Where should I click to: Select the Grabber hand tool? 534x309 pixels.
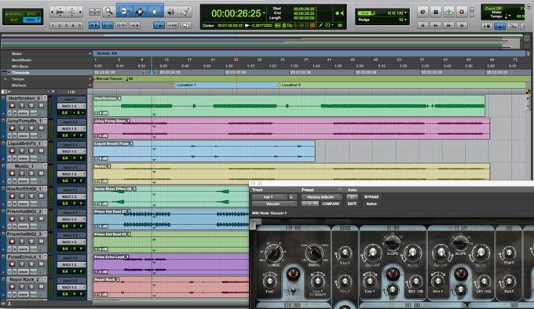pyautogui.click(x=155, y=12)
